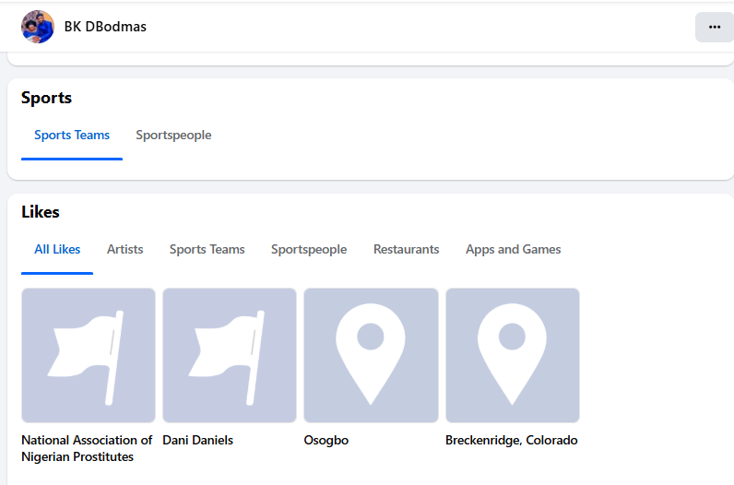Click the BK DBodmas profile name
The width and height of the screenshot is (734, 485).
click(105, 27)
